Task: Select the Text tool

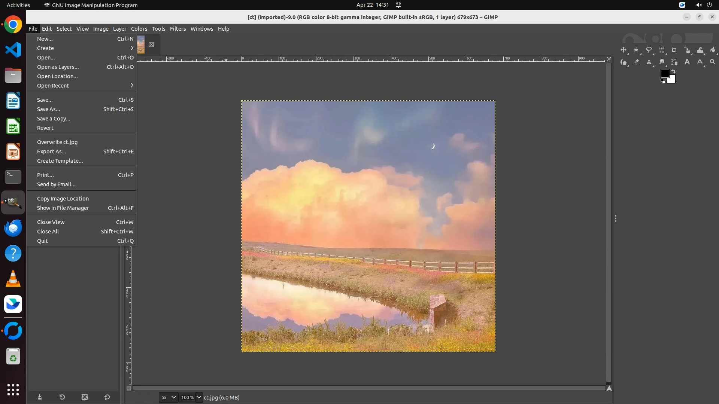Action: [x=687, y=62]
